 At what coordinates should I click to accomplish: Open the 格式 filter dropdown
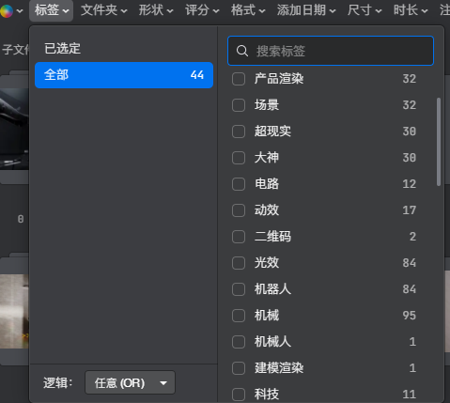(248, 10)
